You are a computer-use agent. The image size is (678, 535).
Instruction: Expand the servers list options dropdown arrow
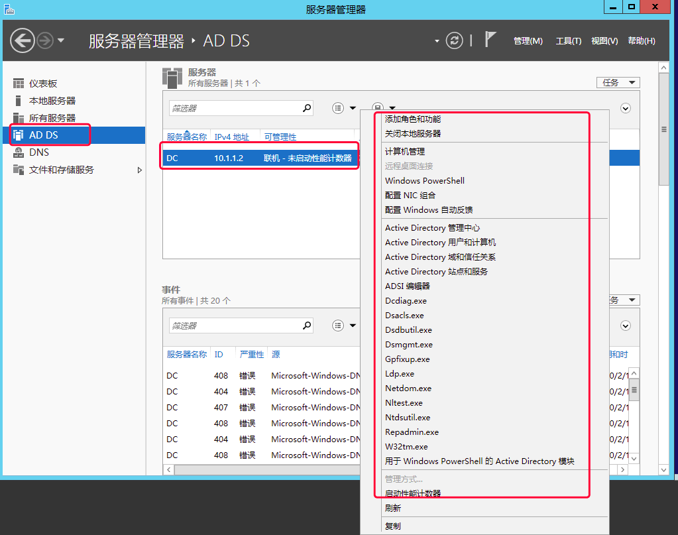[353, 108]
